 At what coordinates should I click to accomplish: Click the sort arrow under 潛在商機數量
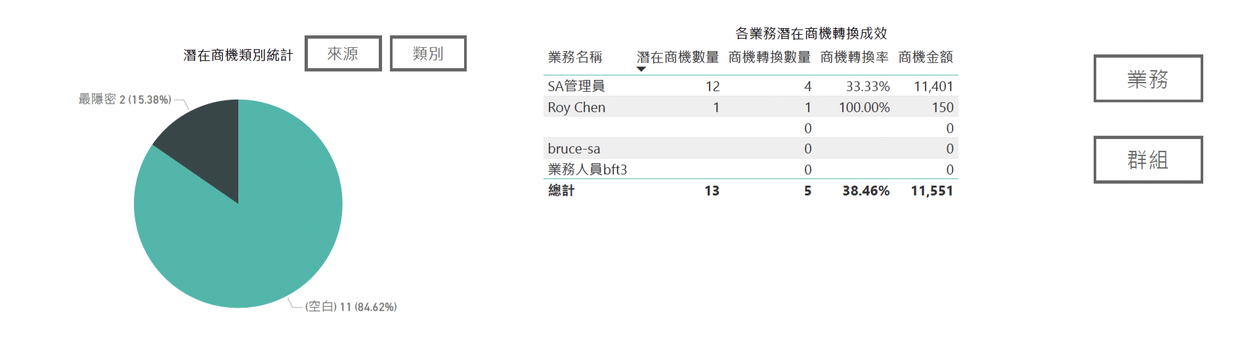point(641,69)
